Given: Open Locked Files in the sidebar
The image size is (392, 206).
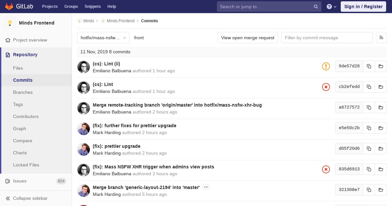Looking at the screenshot, I should (x=26, y=165).
